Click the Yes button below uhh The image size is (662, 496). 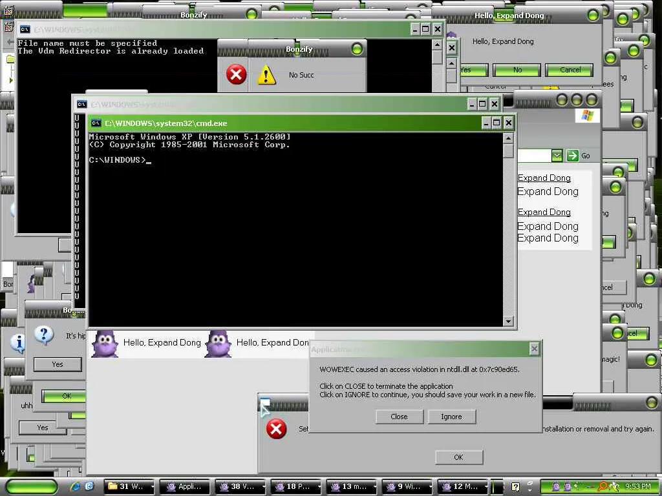click(x=42, y=428)
